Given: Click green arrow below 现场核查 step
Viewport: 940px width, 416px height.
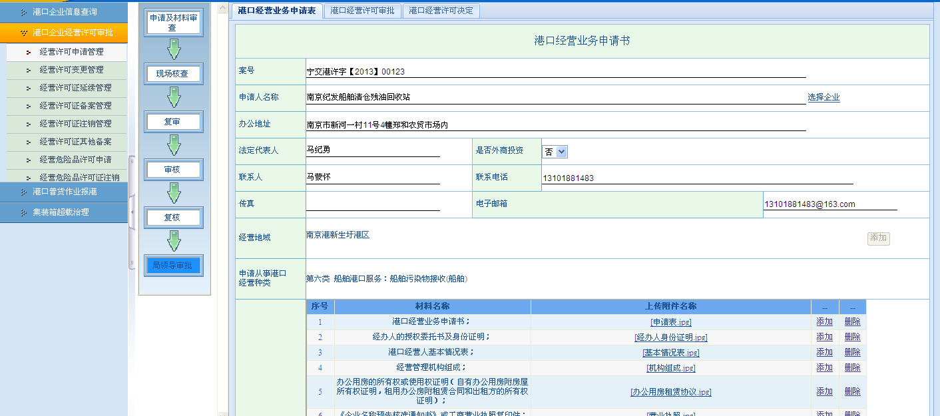Looking at the screenshot, I should [174, 97].
